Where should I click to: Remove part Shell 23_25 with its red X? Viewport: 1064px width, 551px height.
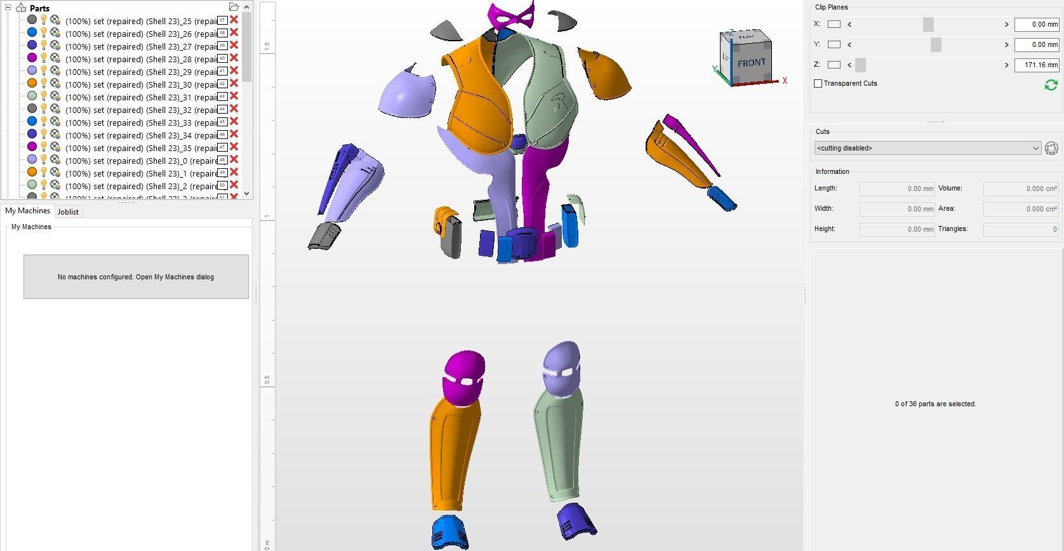(234, 20)
